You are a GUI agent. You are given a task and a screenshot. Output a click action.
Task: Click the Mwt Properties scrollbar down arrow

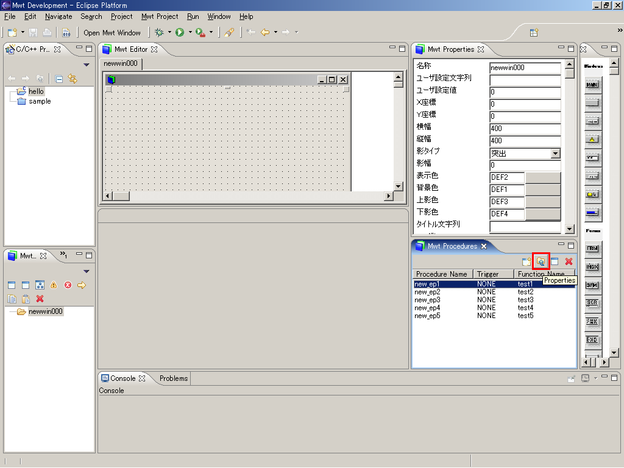click(570, 229)
